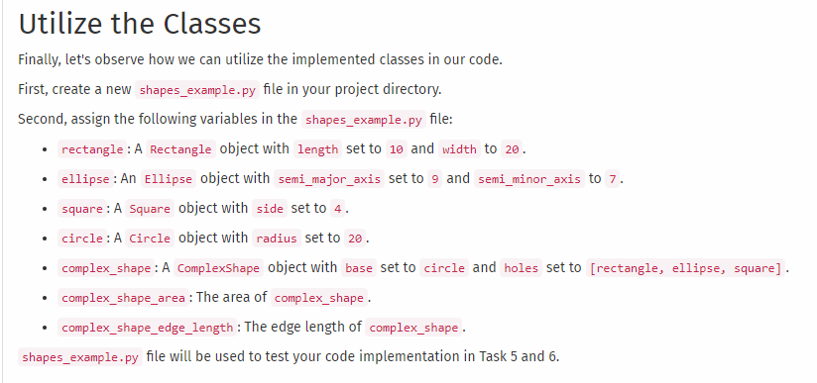Click the value "7" for semi_minor_axis
817x383 pixels.
coord(612,179)
